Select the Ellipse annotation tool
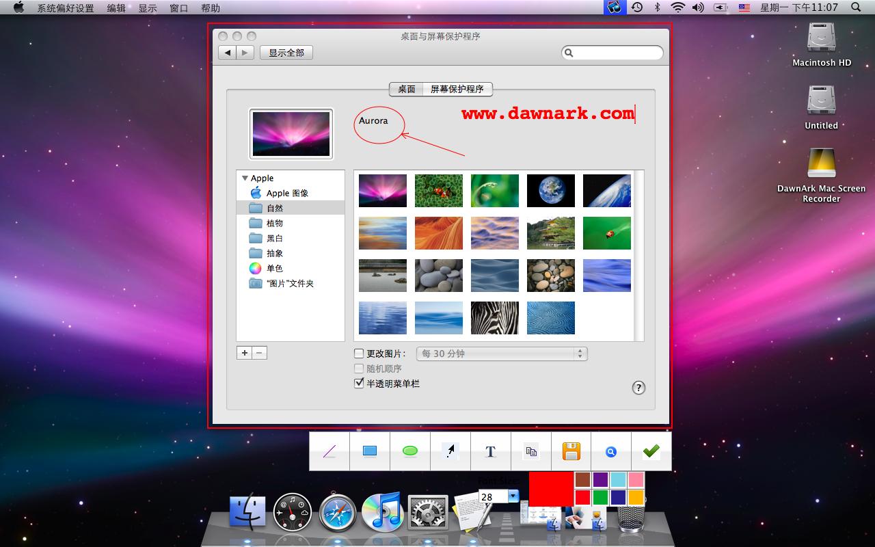This screenshot has width=875, height=547. [x=410, y=451]
